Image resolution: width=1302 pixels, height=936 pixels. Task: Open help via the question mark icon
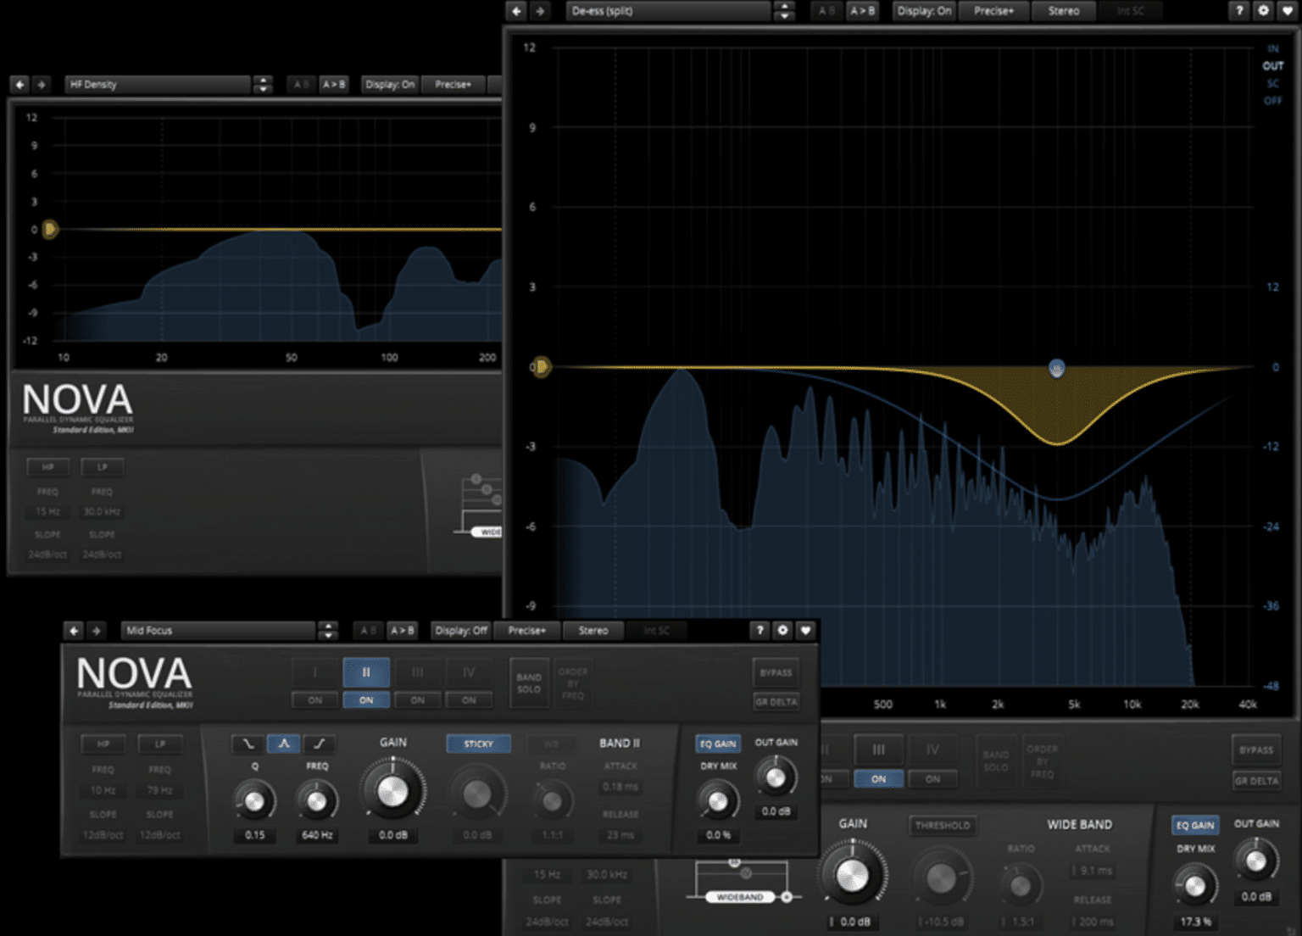point(1239,11)
